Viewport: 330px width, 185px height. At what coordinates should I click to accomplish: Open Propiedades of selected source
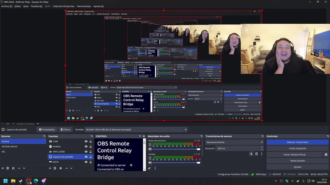pyautogui.click(x=47, y=129)
